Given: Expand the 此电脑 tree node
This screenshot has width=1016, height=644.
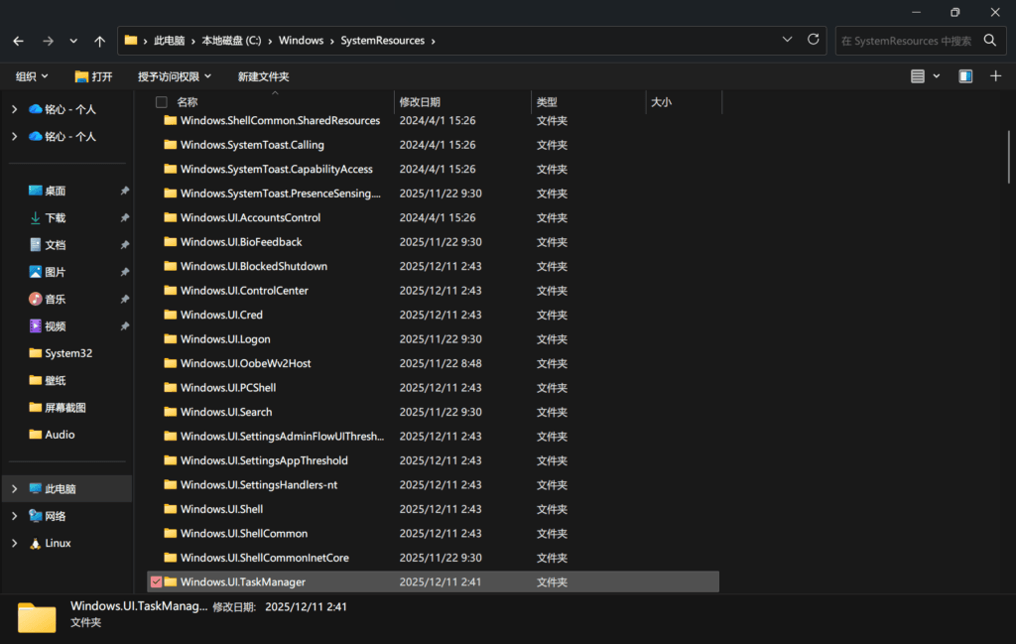Looking at the screenshot, I should click(14, 488).
